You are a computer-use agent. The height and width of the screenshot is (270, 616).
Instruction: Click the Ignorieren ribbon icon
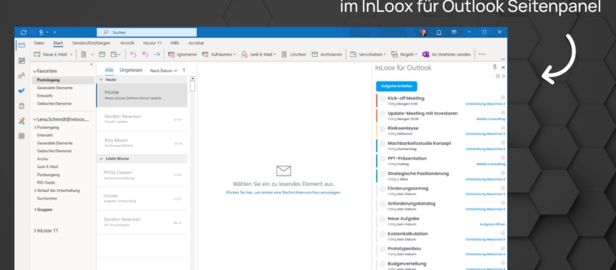(171, 55)
